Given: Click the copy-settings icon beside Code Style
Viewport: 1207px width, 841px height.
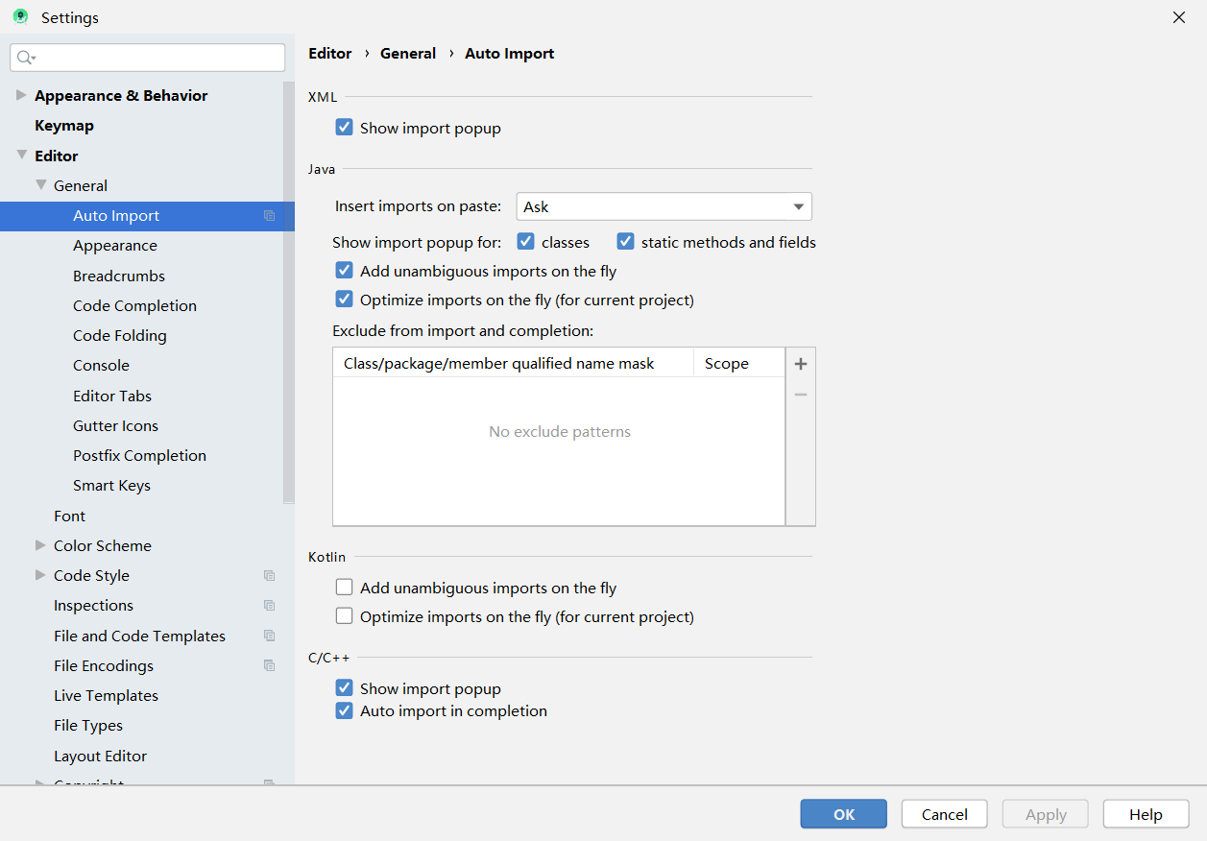Looking at the screenshot, I should pyautogui.click(x=270, y=575).
